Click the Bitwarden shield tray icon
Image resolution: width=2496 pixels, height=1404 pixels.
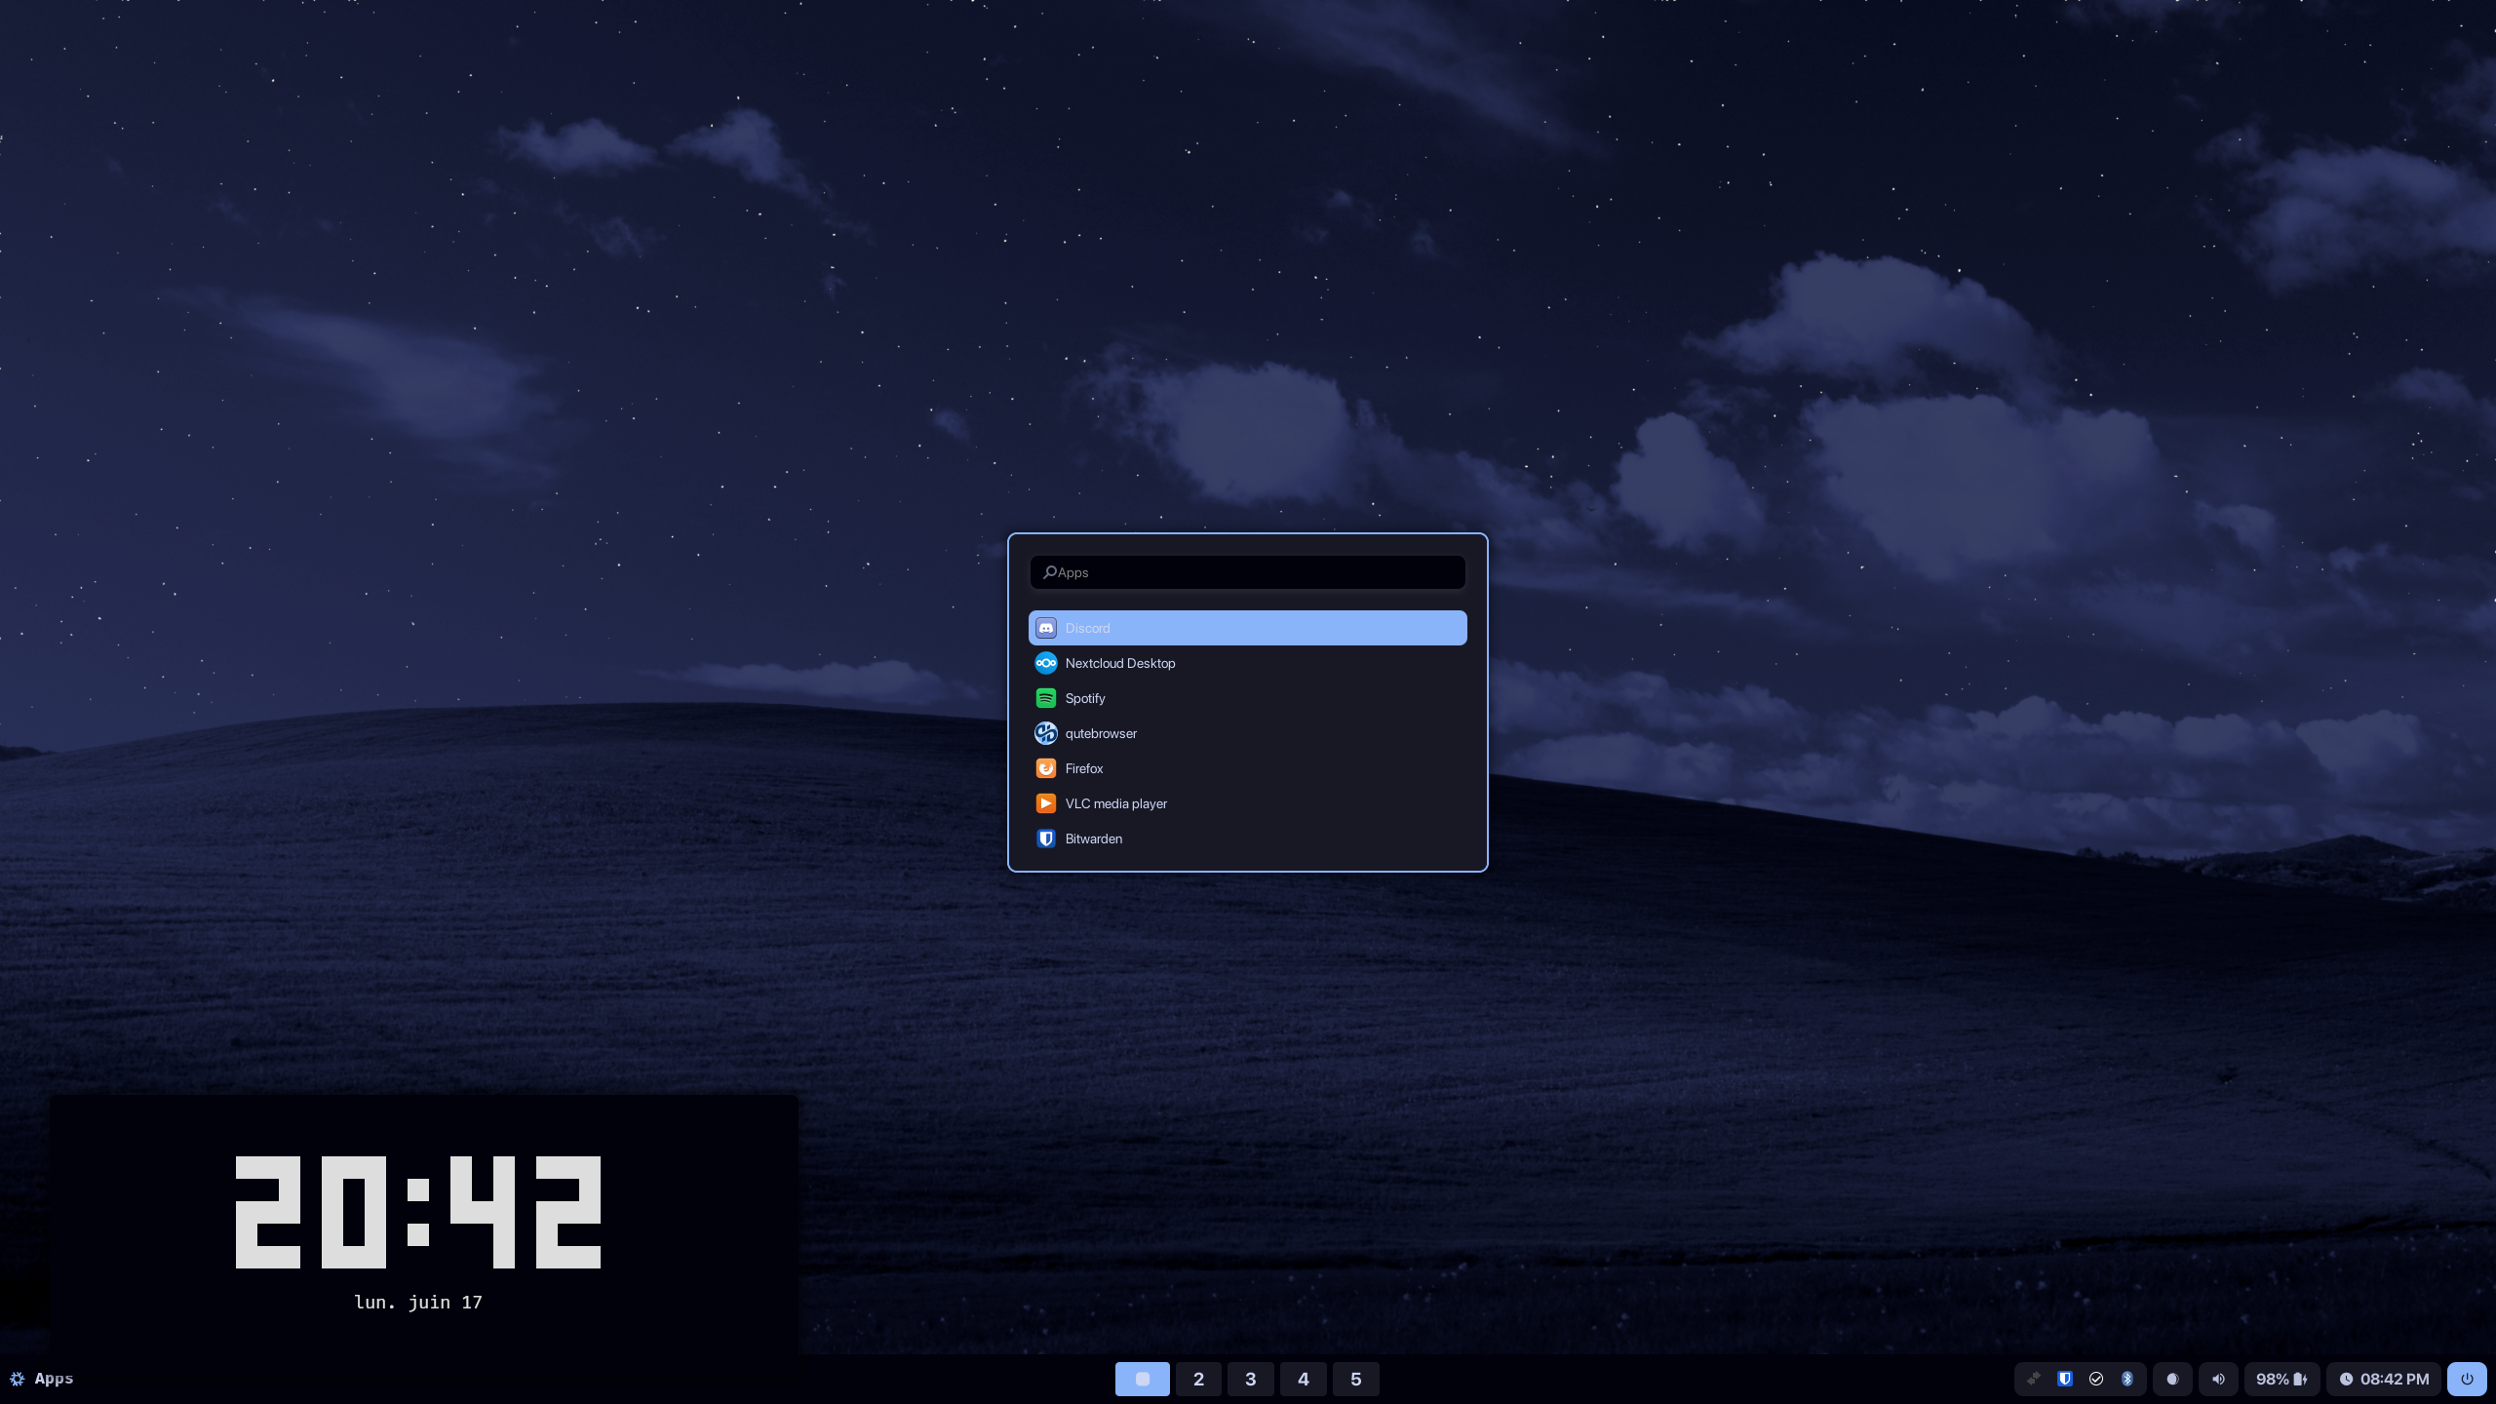[x=2066, y=1379]
